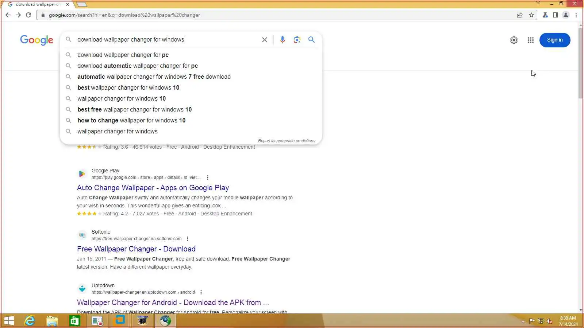Clear the search query with the X
Image resolution: width=584 pixels, height=328 pixels.
(x=265, y=40)
